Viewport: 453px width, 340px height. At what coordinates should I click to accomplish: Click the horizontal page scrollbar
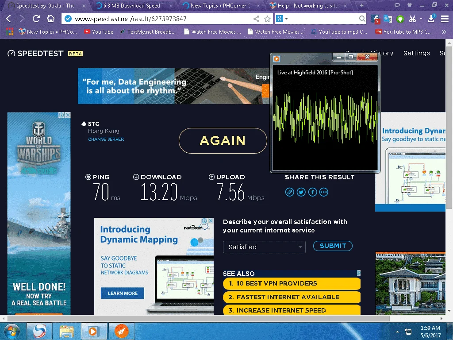pyautogui.click(x=198, y=318)
